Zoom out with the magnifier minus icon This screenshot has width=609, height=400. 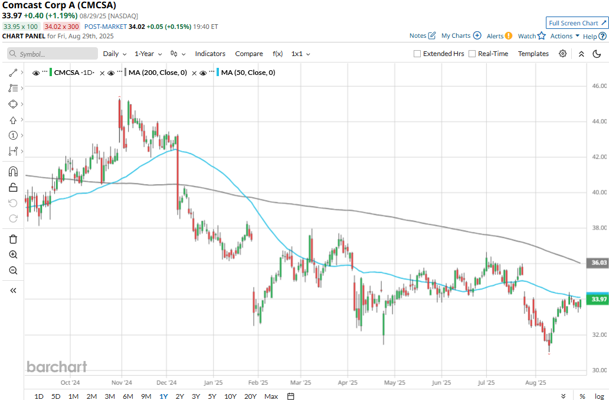coord(13,270)
